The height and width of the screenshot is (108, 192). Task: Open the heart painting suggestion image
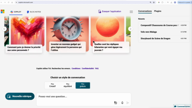pos(28,30)
